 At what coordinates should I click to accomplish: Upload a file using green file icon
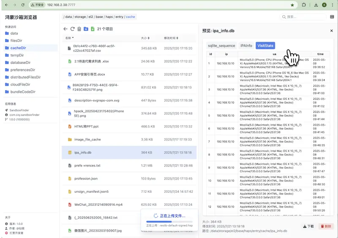[x=93, y=29]
